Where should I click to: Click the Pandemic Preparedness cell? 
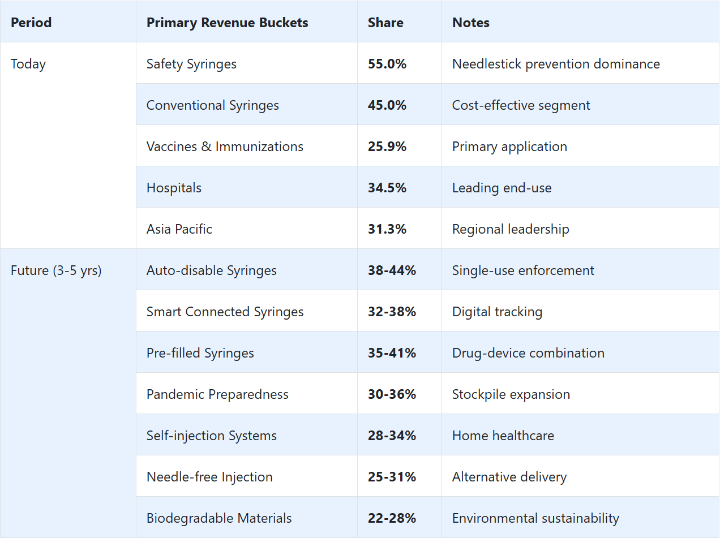click(x=217, y=394)
